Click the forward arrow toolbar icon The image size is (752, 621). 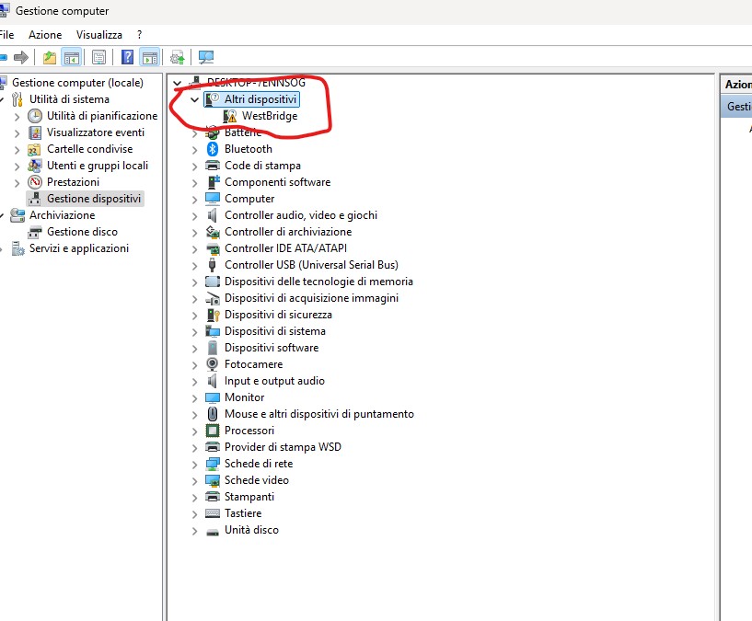pyautogui.click(x=21, y=57)
